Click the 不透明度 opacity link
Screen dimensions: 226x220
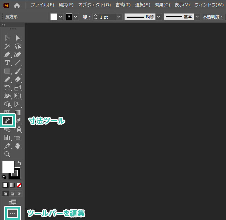[x=213, y=17]
